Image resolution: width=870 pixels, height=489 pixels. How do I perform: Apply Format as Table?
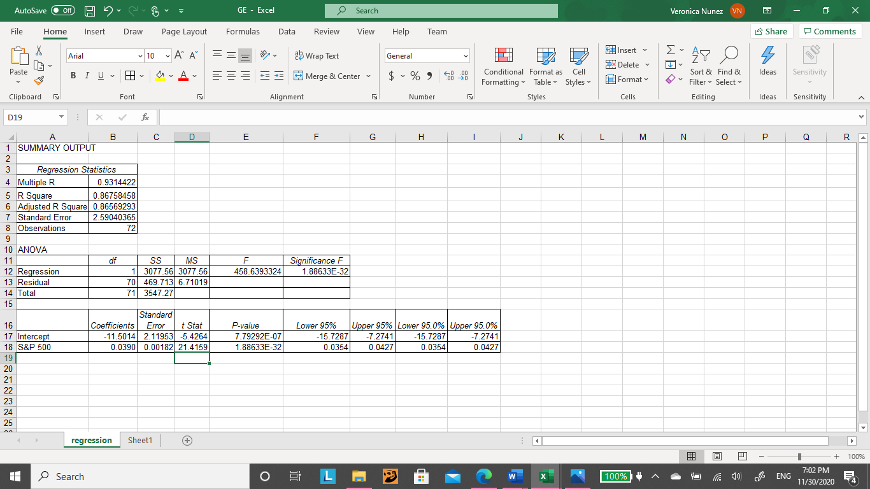coord(545,67)
